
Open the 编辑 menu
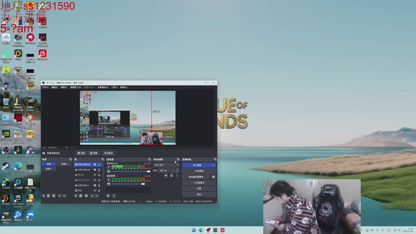point(55,87)
